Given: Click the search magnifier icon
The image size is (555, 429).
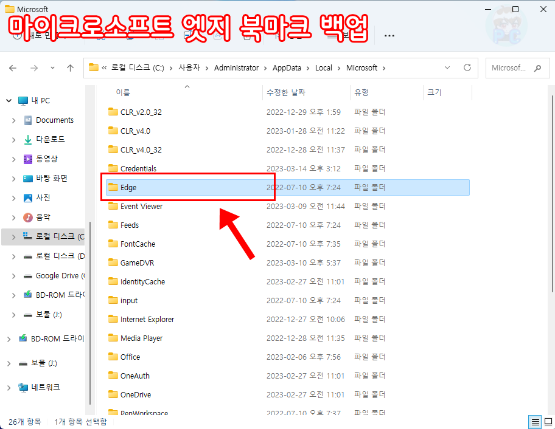Looking at the screenshot, I should tap(538, 68).
